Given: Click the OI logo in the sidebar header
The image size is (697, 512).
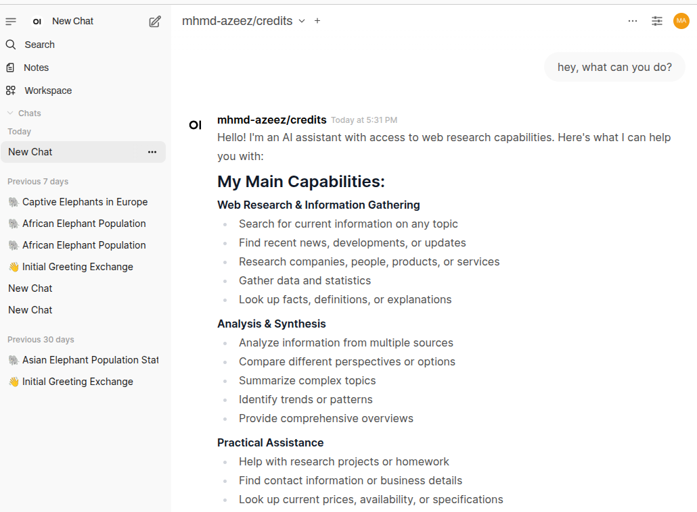Looking at the screenshot, I should click(x=37, y=21).
